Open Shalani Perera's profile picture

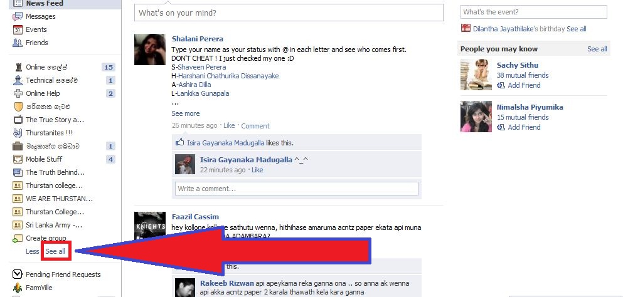point(150,49)
